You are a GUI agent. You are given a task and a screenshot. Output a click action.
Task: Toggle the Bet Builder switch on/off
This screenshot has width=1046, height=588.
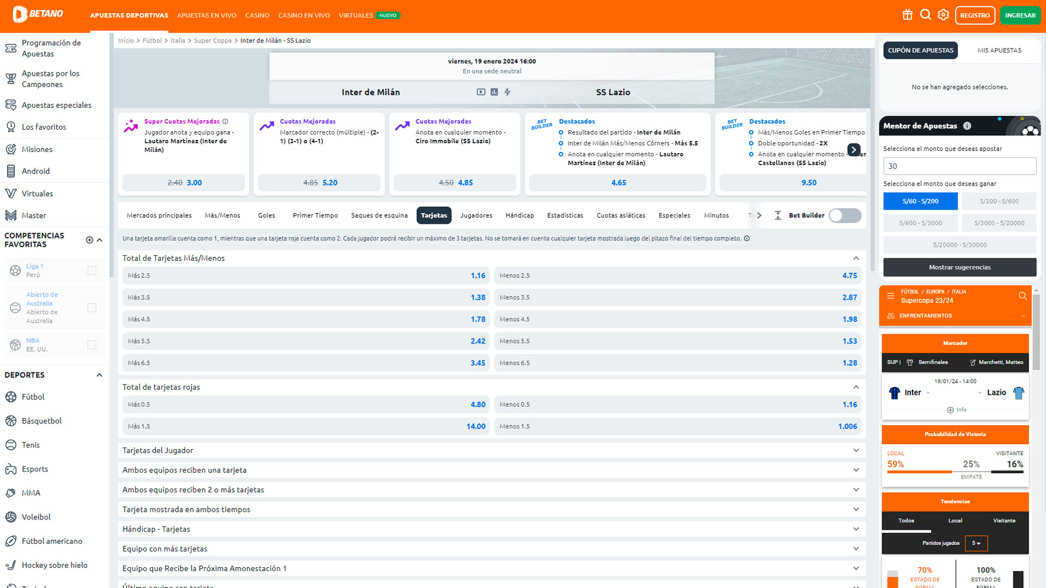click(845, 215)
